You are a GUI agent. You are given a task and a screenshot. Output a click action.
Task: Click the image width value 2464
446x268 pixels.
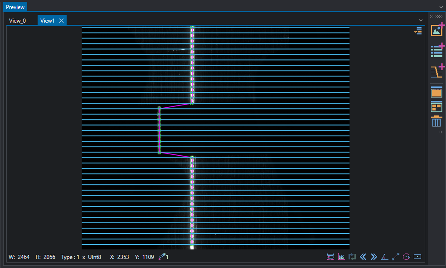24,257
